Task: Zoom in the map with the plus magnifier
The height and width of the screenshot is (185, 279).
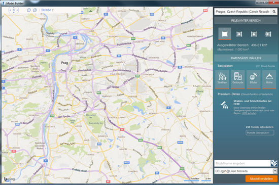Action: pyautogui.click(x=35, y=10)
